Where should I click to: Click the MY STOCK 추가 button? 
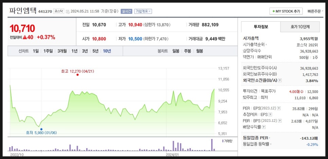pos(286,11)
